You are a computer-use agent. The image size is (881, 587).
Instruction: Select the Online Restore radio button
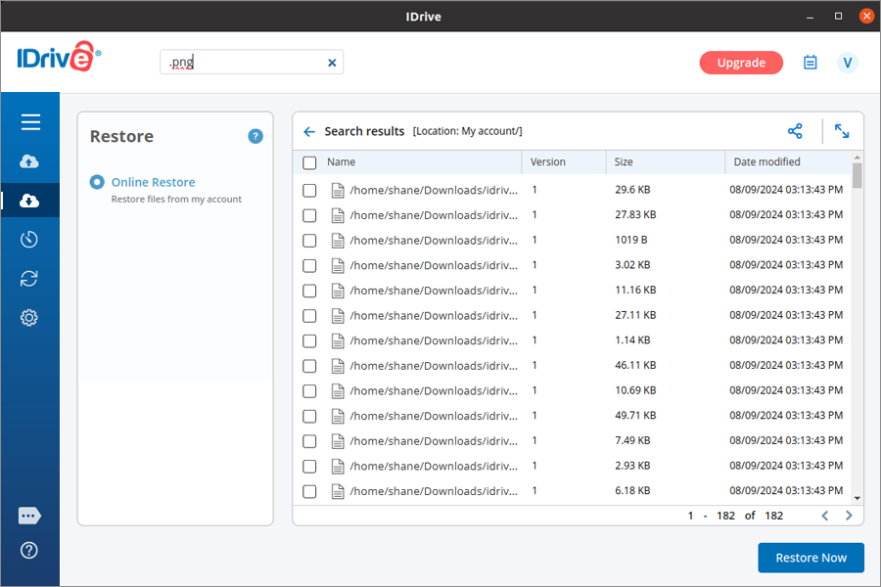click(97, 183)
